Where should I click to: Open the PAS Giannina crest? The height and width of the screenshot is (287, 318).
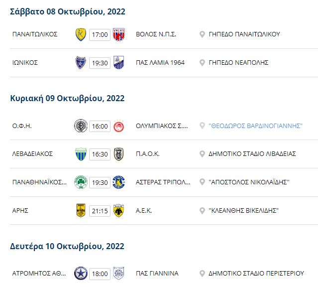click(118, 273)
